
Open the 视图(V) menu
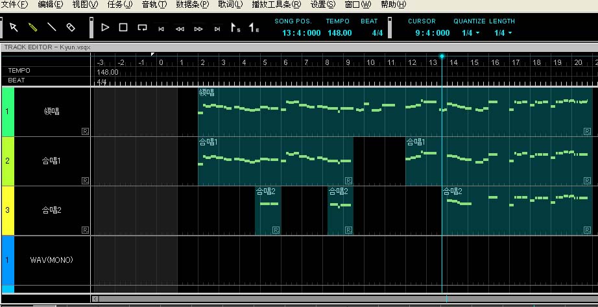[x=85, y=5]
